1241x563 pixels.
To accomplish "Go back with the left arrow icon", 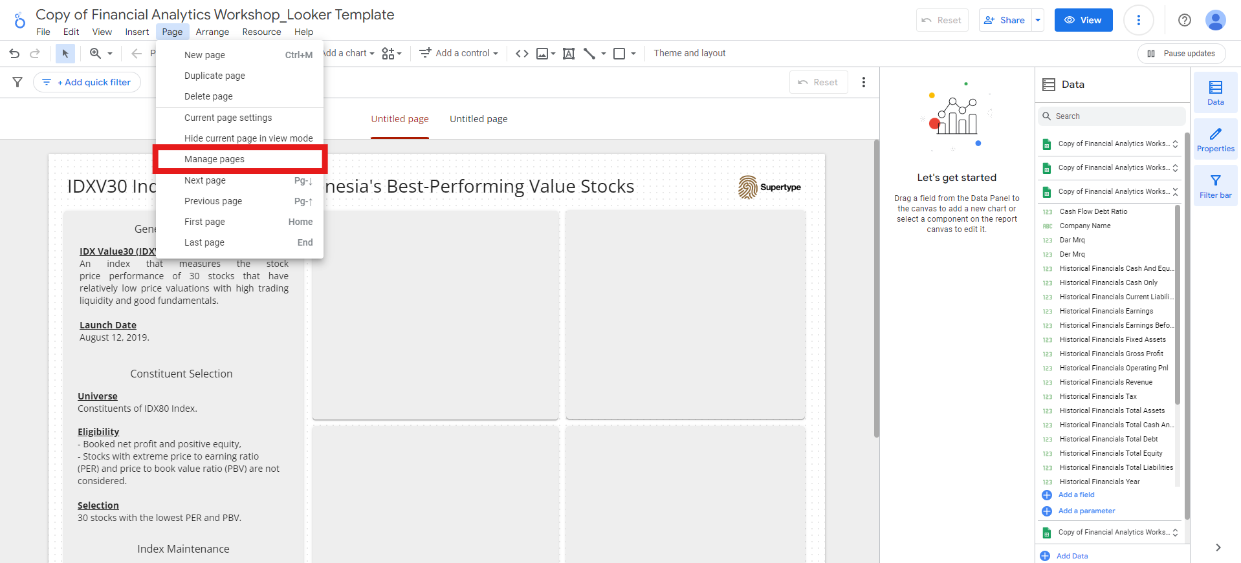I will point(136,54).
